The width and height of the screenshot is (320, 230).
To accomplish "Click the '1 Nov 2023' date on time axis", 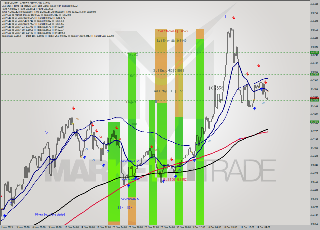I will pos(6,227).
